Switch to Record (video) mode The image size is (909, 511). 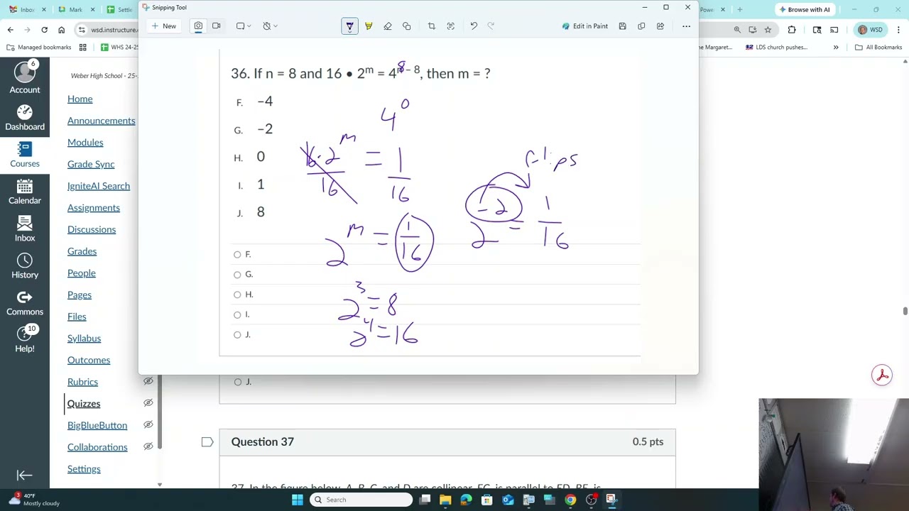tap(217, 26)
